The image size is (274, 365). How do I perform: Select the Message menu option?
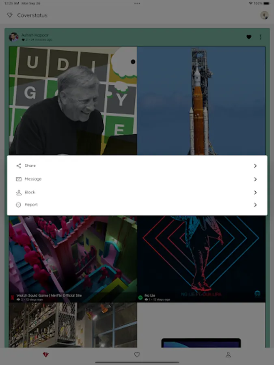[x=137, y=179]
